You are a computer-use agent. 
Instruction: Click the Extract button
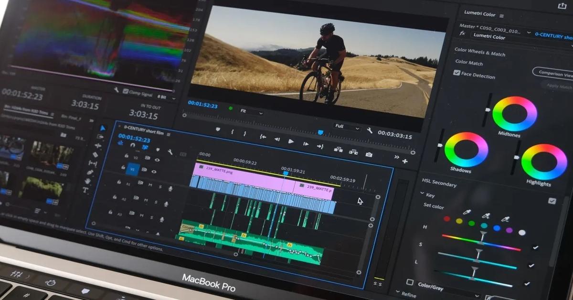(353, 152)
